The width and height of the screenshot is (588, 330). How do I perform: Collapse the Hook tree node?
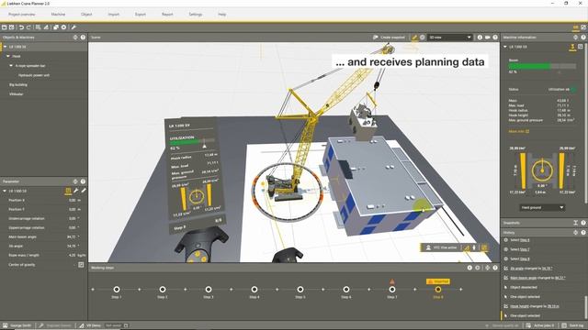[8, 56]
